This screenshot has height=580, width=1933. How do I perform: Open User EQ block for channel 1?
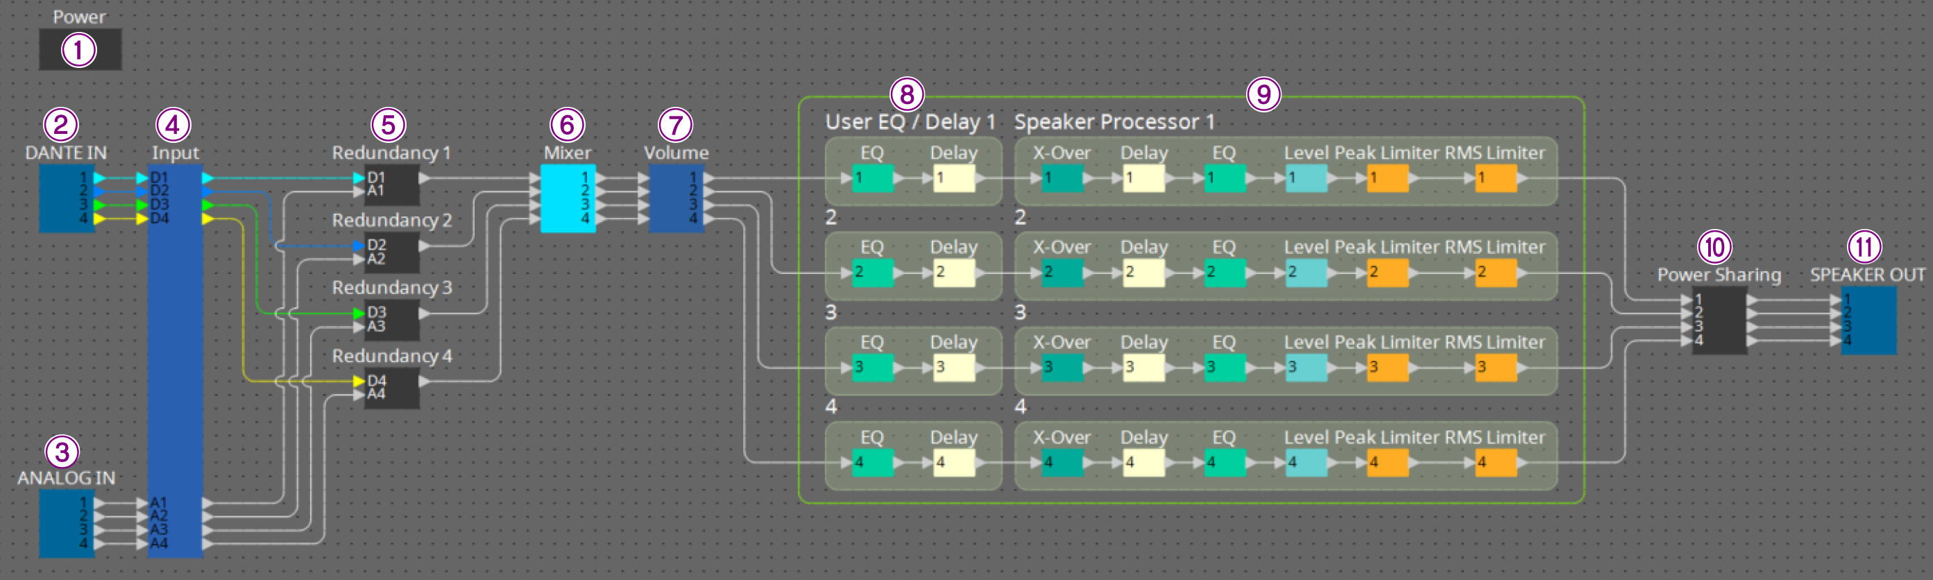coord(873,178)
